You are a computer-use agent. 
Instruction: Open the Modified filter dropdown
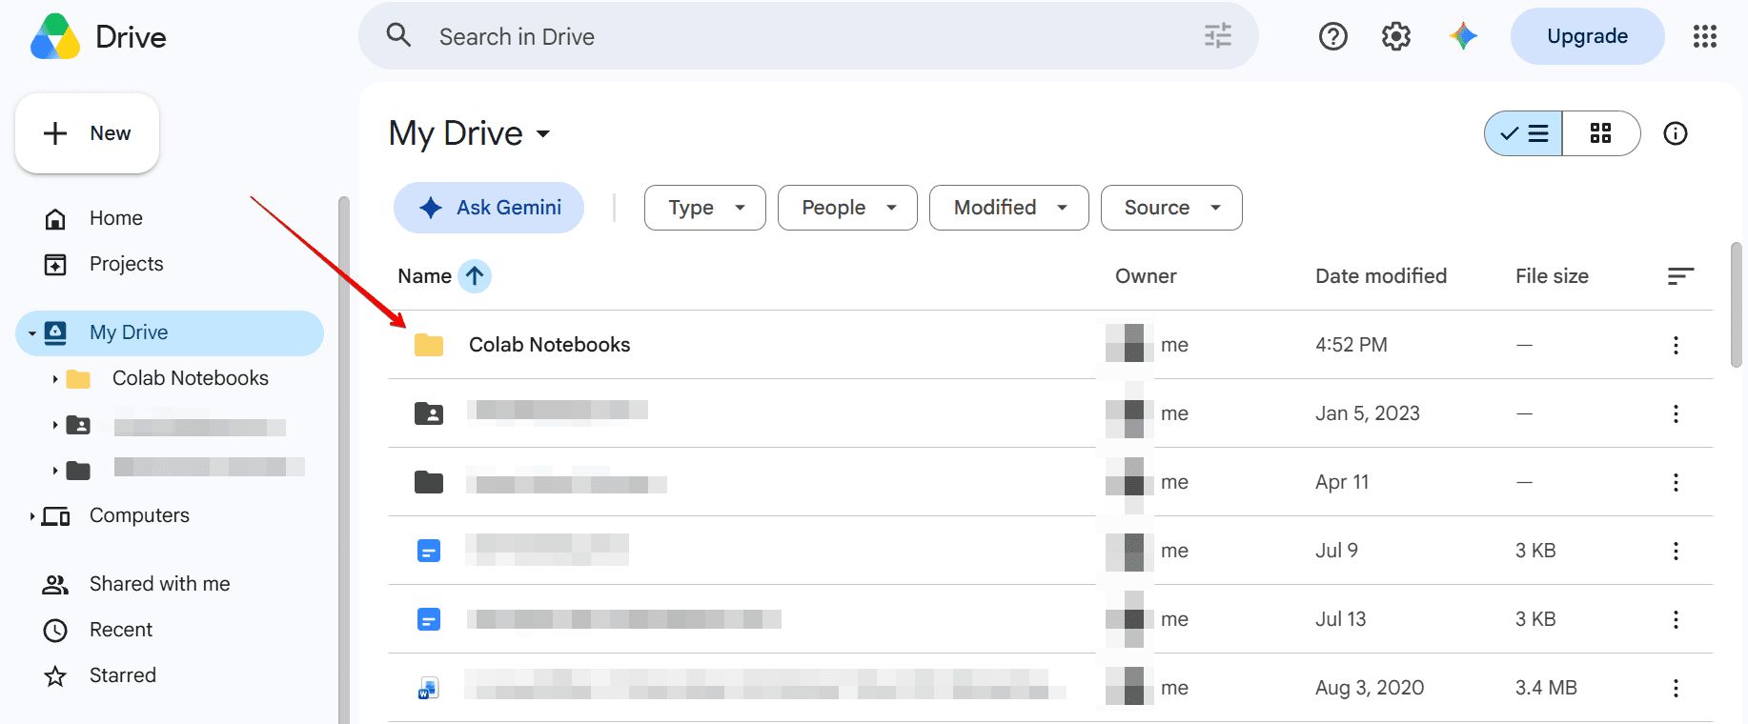[x=1009, y=208]
